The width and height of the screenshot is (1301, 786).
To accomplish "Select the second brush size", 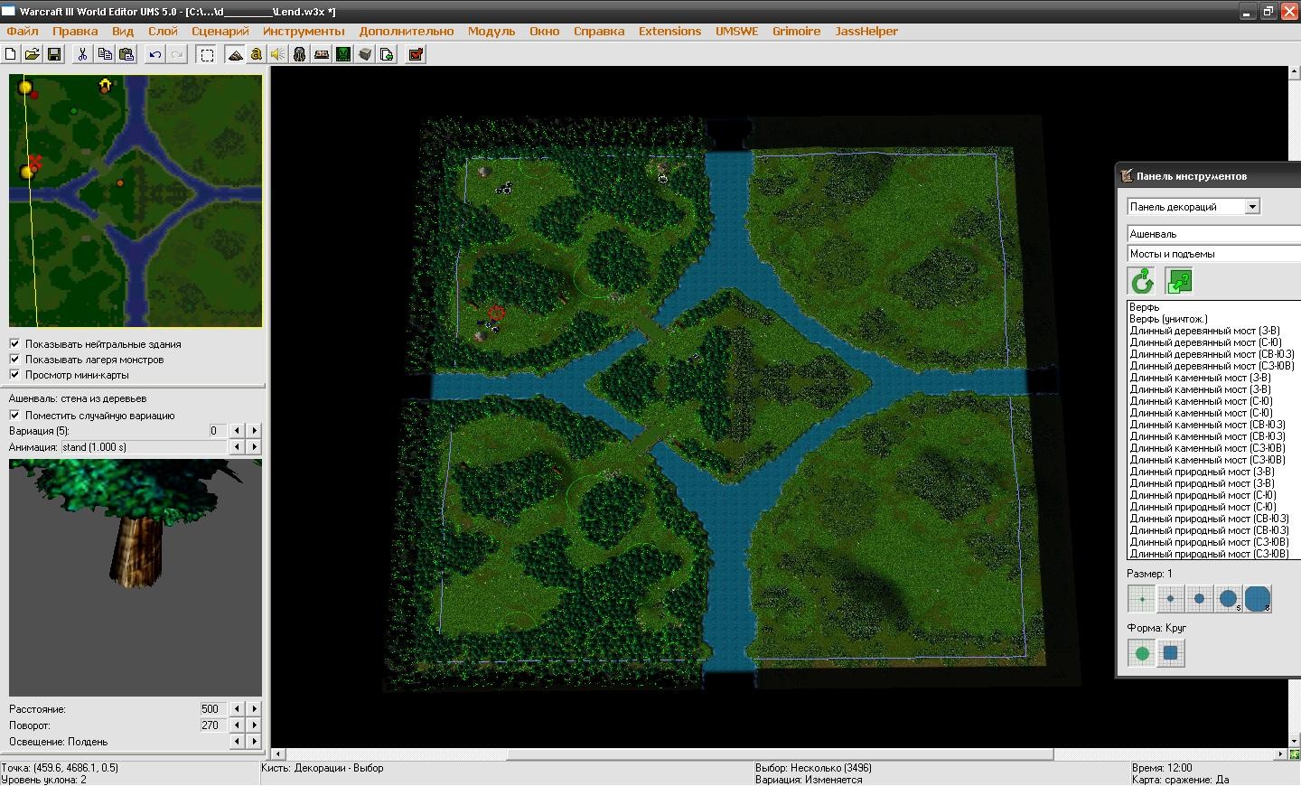I will [x=1171, y=598].
